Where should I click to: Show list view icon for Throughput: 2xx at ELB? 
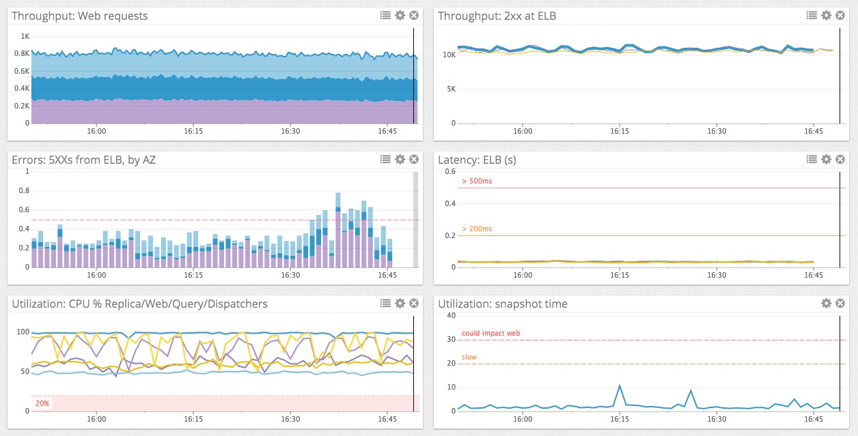point(812,15)
